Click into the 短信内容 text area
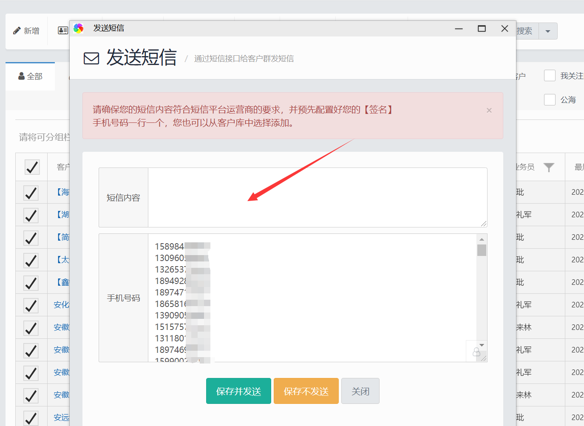Screen dimensions: 584x426 [x=318, y=197]
